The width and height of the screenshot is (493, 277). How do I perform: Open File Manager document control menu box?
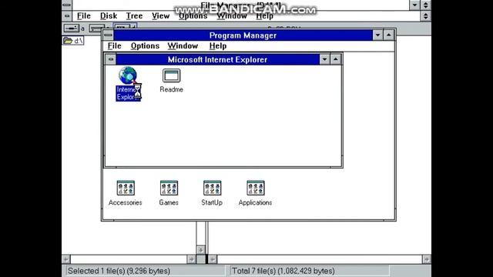(67, 15)
